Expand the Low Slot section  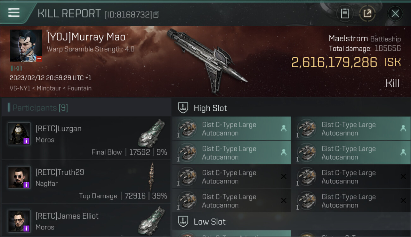pos(210,222)
